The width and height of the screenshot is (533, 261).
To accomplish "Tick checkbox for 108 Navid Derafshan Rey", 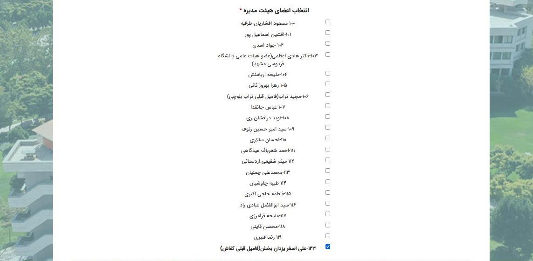I will click(328, 117).
